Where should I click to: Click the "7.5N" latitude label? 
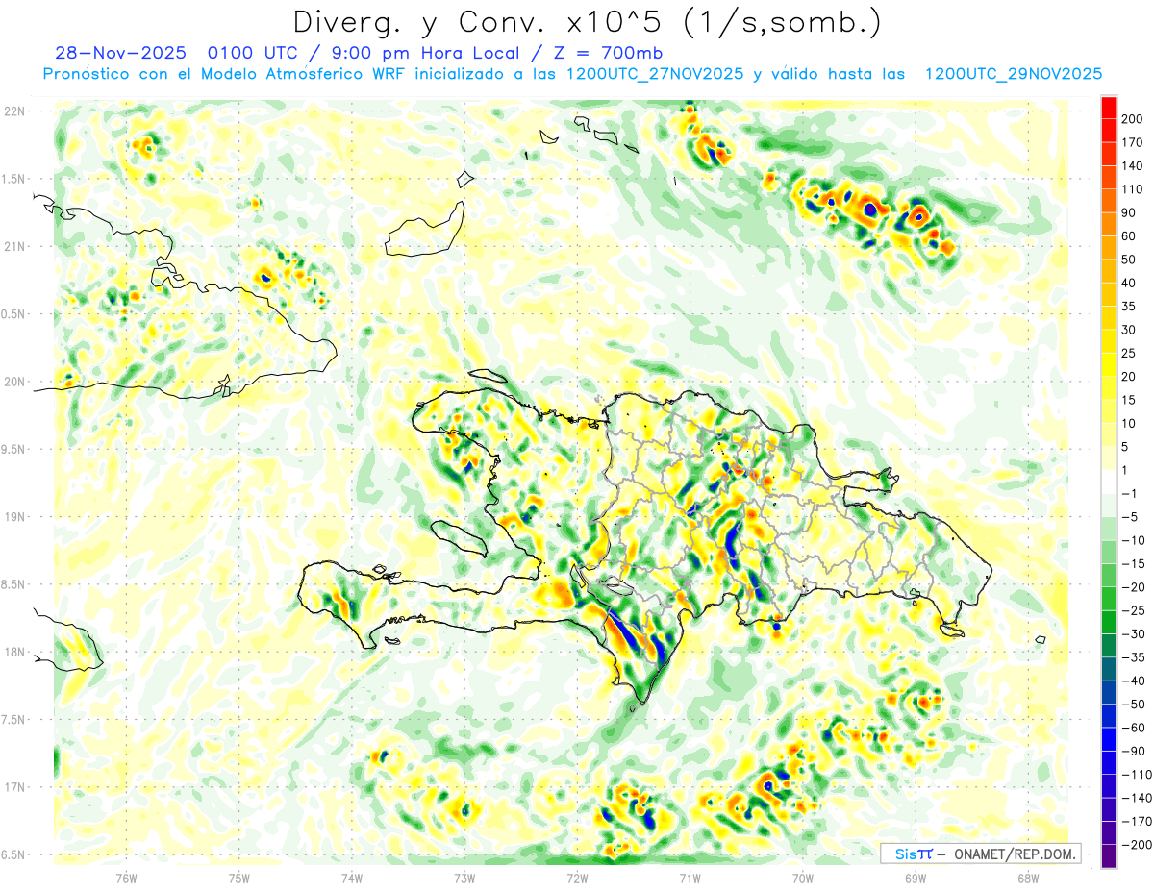[x=13, y=719]
